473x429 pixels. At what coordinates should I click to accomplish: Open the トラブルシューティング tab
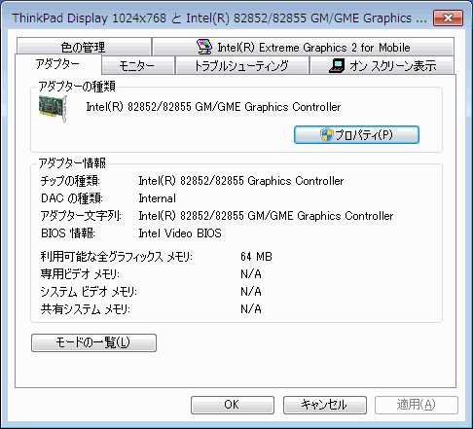pyautogui.click(x=241, y=66)
